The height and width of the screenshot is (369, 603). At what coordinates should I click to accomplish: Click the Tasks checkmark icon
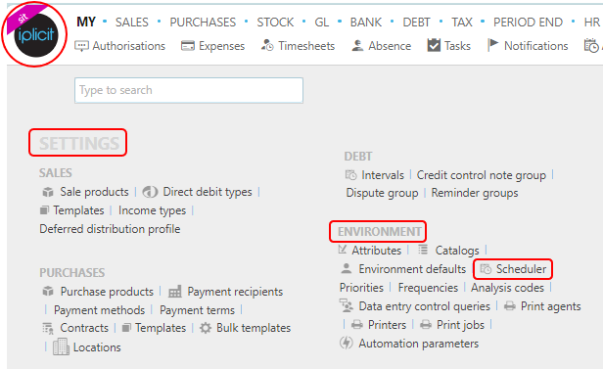pyautogui.click(x=434, y=45)
